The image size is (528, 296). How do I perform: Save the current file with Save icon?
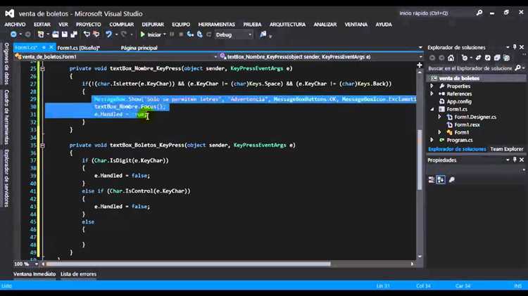[64, 34]
